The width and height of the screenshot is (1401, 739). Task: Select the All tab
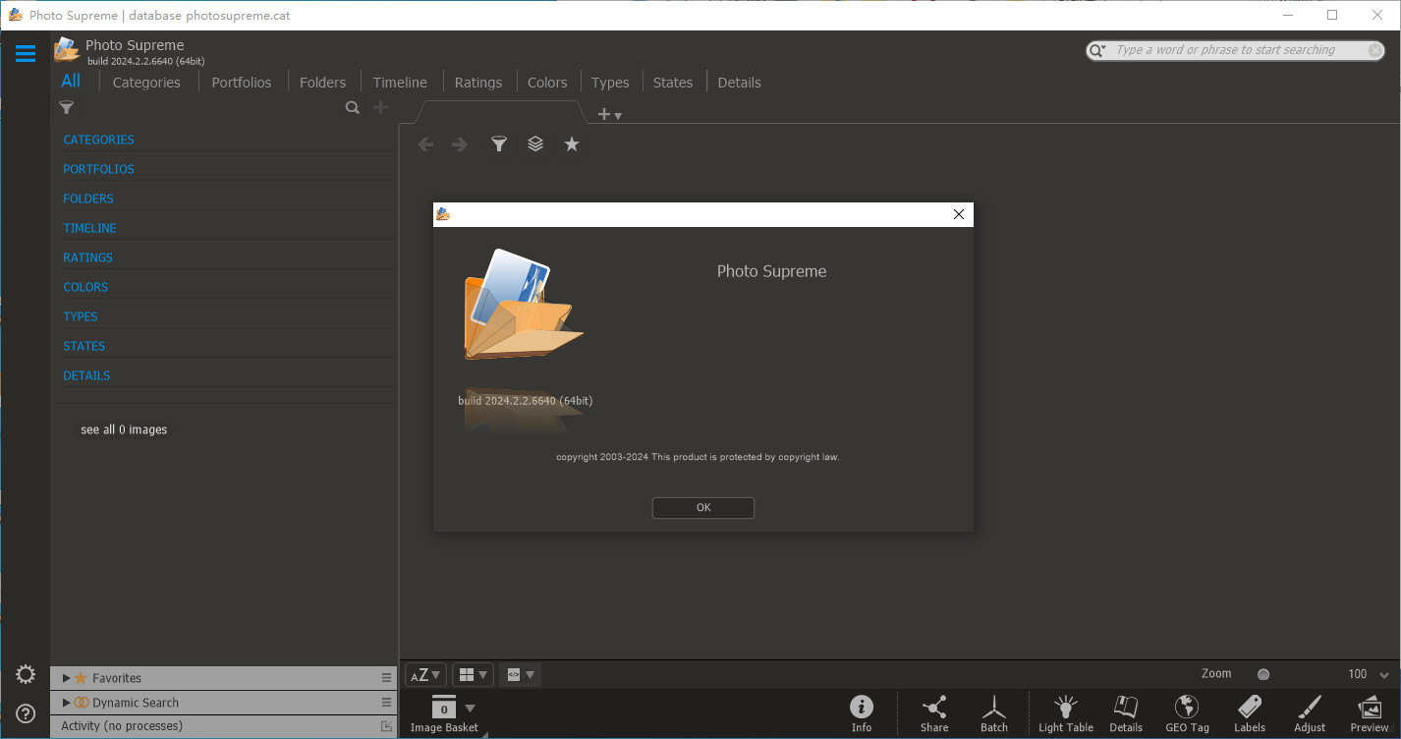pyautogui.click(x=71, y=82)
